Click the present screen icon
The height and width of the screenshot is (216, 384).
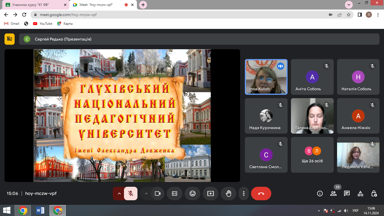[211, 193]
